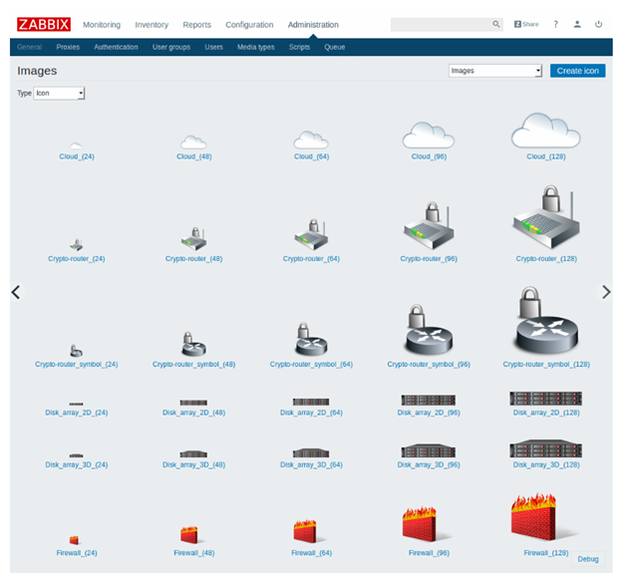Open the Disk_array_3D_(96) link

click(x=429, y=464)
